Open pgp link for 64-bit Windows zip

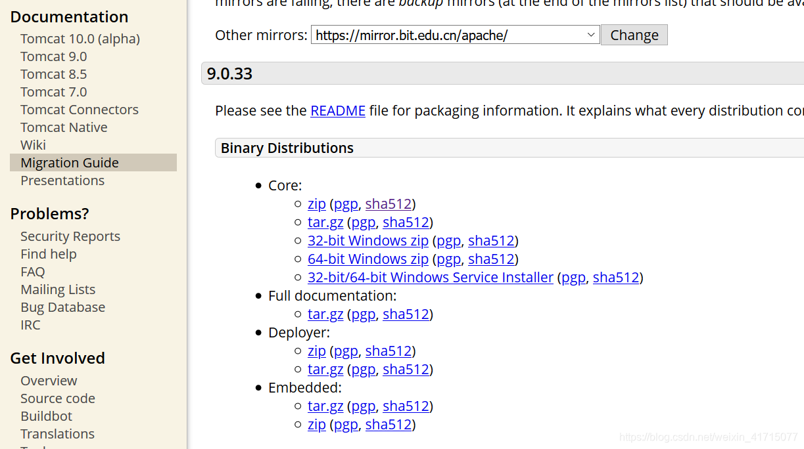point(449,259)
